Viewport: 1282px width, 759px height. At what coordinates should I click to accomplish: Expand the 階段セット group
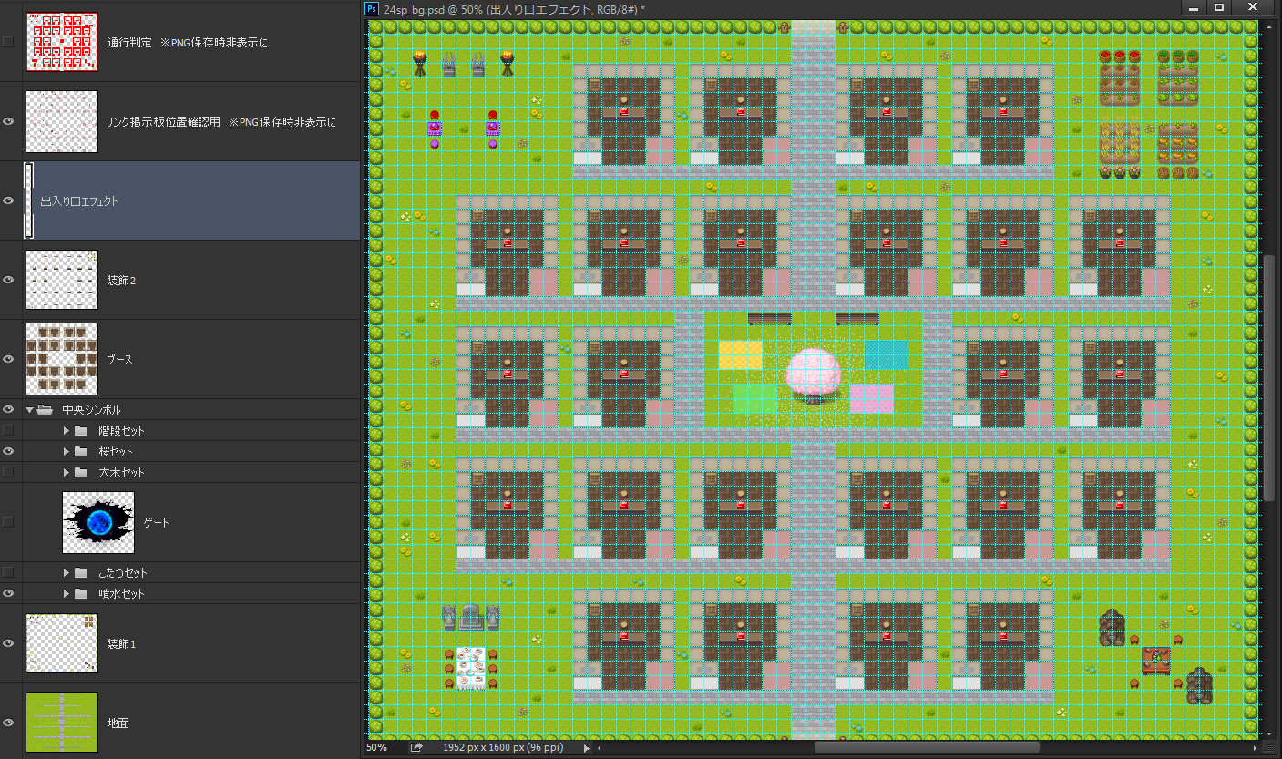pyautogui.click(x=67, y=430)
